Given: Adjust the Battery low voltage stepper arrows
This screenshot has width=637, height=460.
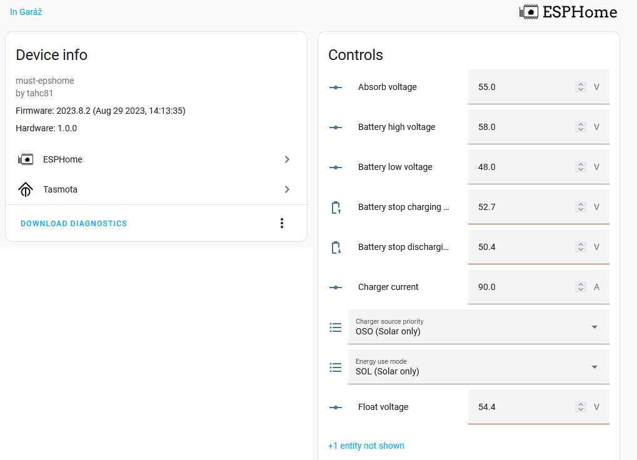Looking at the screenshot, I should point(580,167).
